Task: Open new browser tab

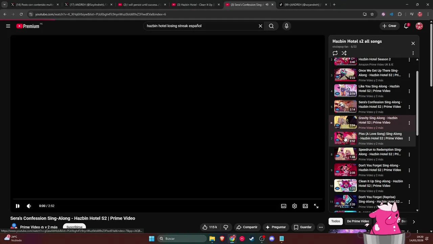Action: point(334,5)
